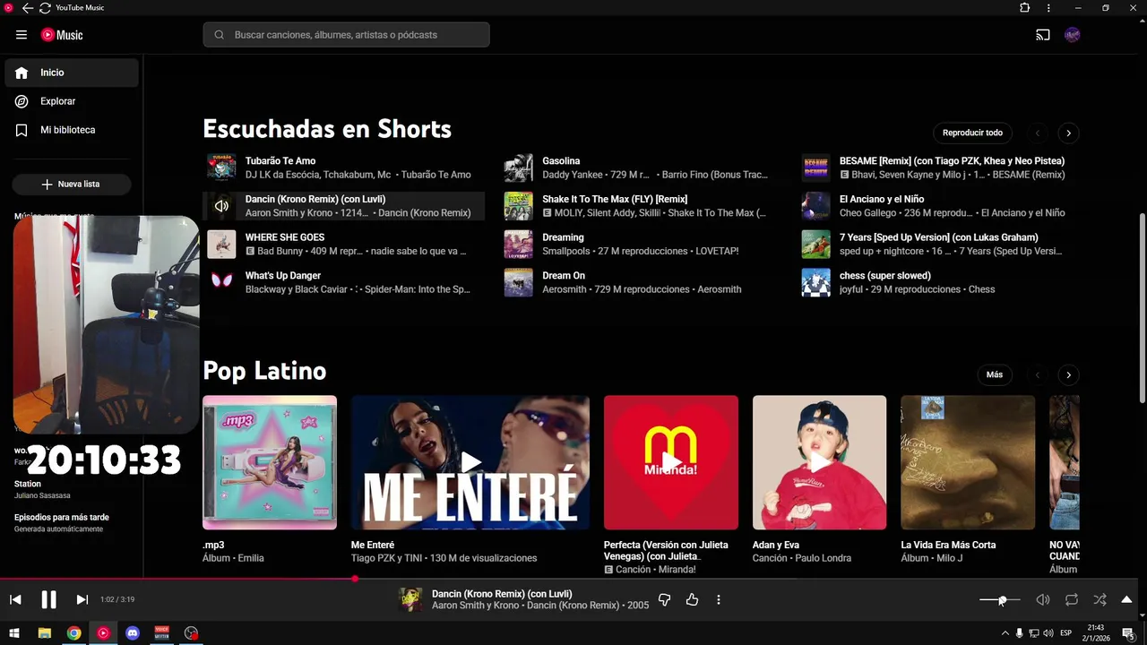Click the now-playing album art thumbnail

(410, 599)
